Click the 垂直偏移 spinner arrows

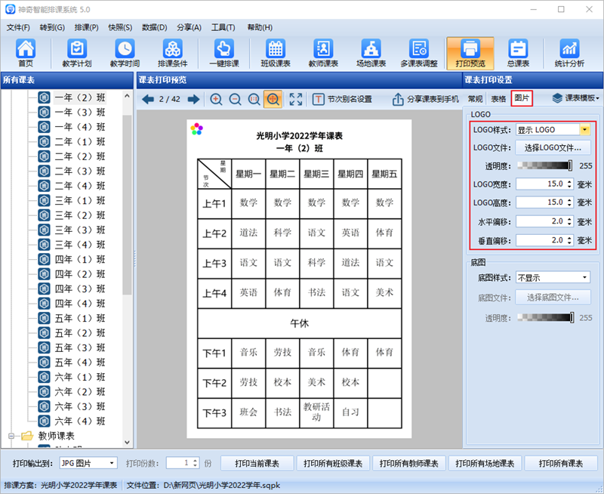tap(569, 240)
